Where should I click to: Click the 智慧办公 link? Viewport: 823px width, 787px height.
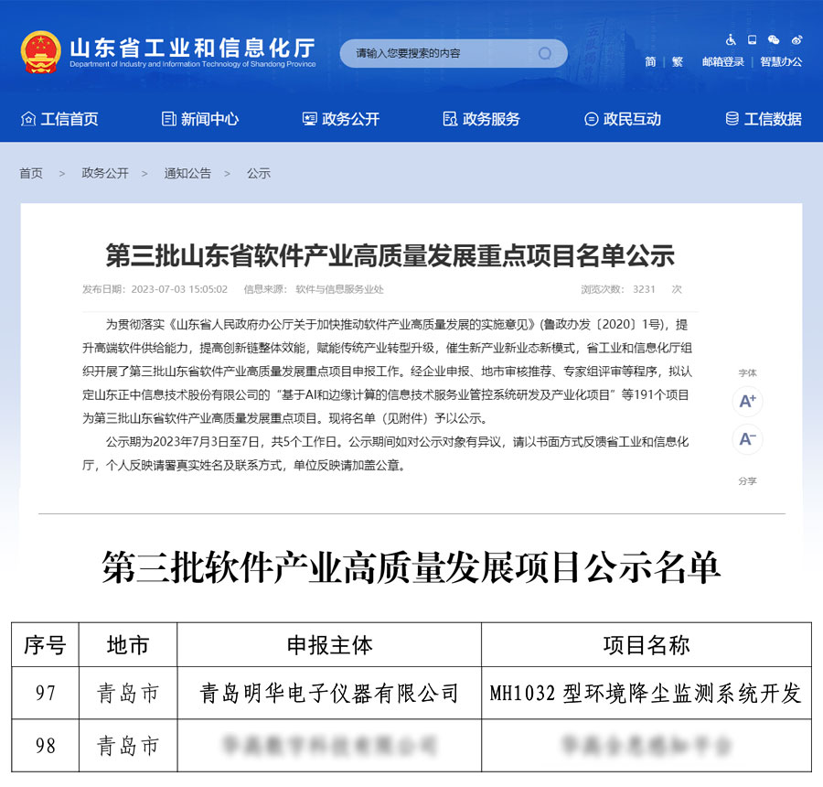coord(781,62)
